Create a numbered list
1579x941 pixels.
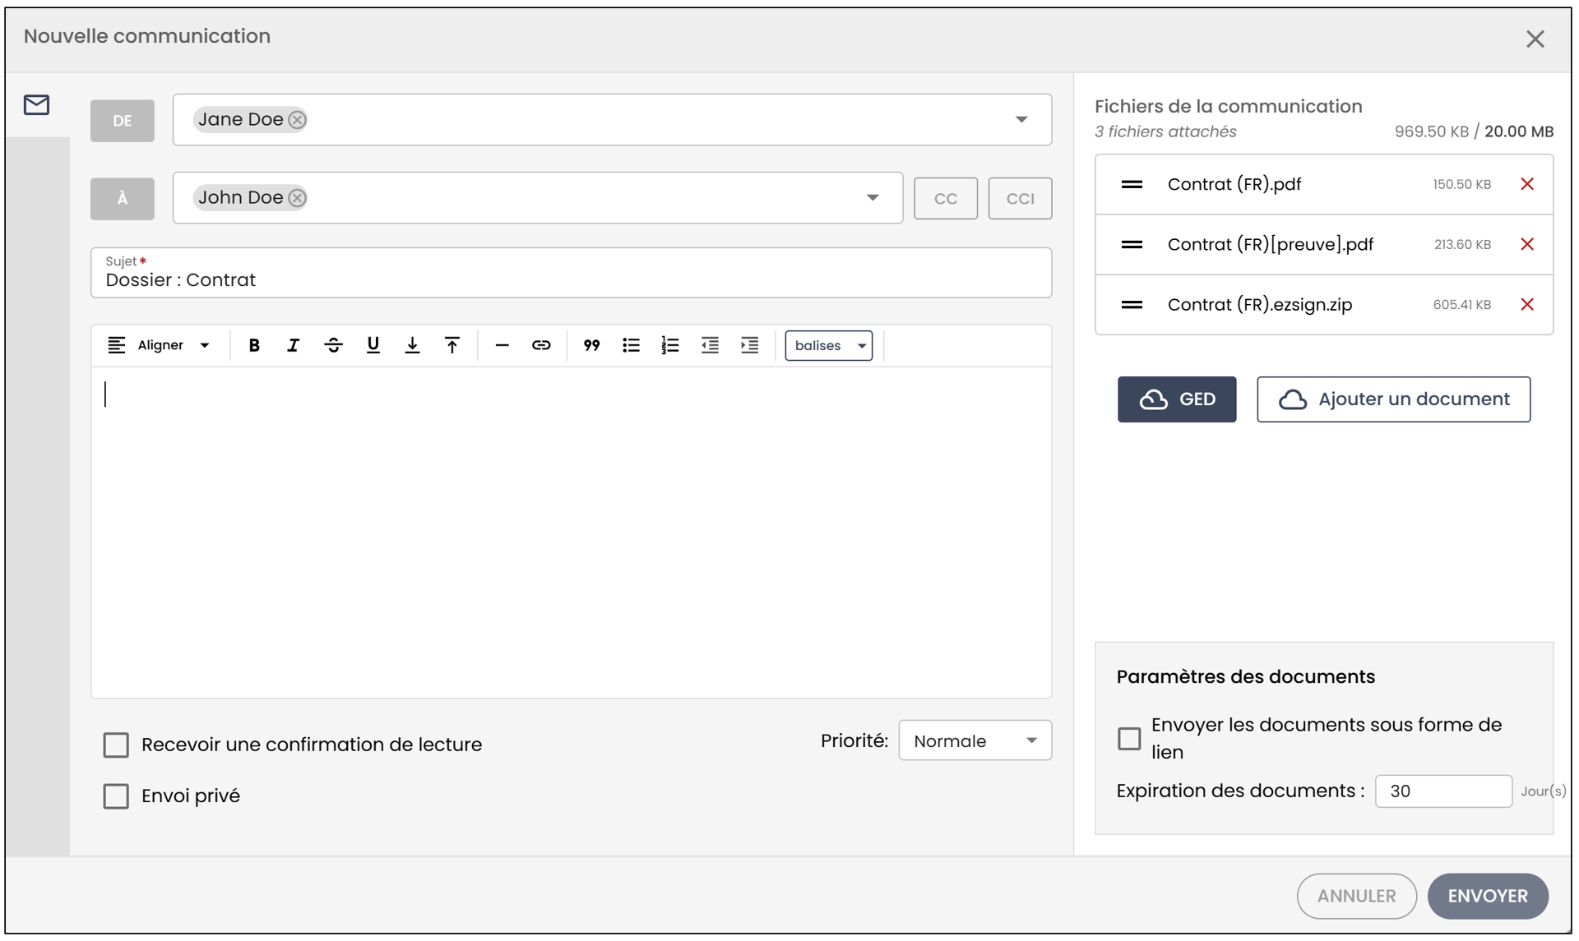[670, 345]
